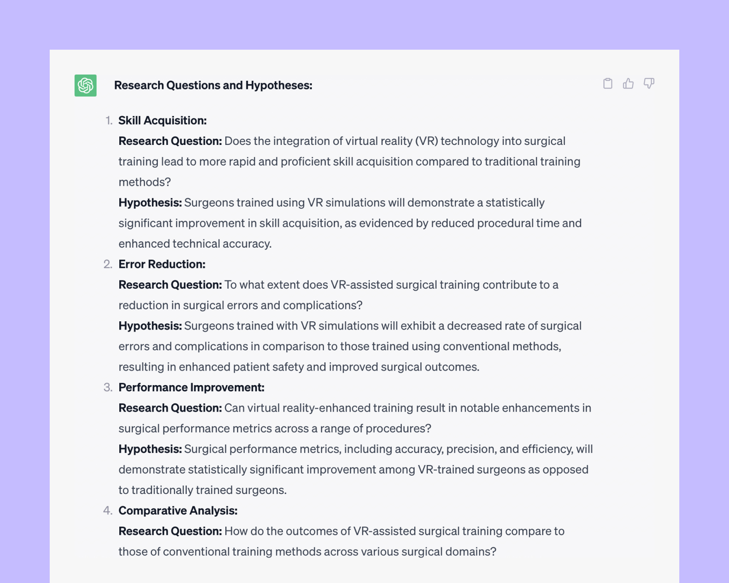Select the 'Skill Acquisition' list heading

pyautogui.click(x=162, y=120)
